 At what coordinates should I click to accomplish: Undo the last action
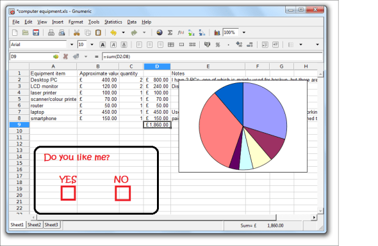pyautogui.click(x=113, y=33)
